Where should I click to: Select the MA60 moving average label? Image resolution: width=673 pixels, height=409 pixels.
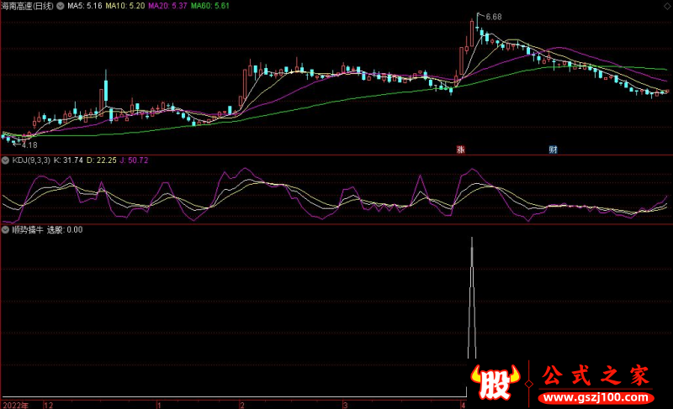pos(207,6)
